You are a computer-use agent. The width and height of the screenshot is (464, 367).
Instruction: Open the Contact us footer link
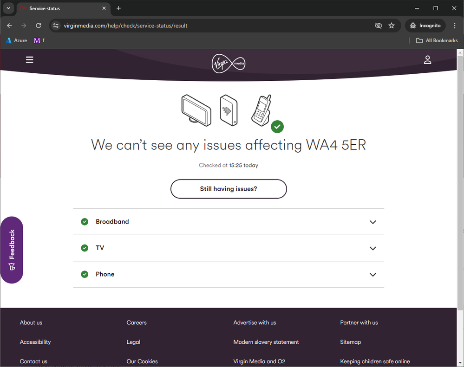[x=33, y=361]
